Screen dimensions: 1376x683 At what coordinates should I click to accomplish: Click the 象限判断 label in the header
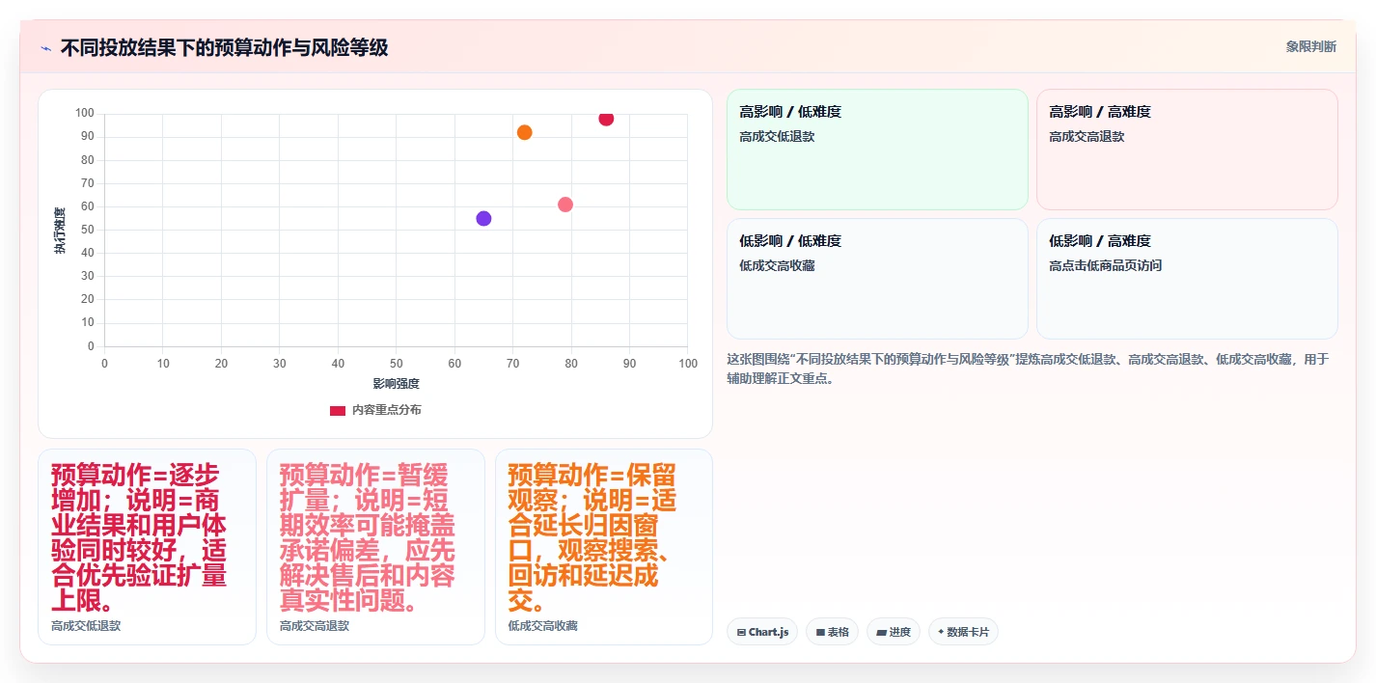tap(1311, 46)
